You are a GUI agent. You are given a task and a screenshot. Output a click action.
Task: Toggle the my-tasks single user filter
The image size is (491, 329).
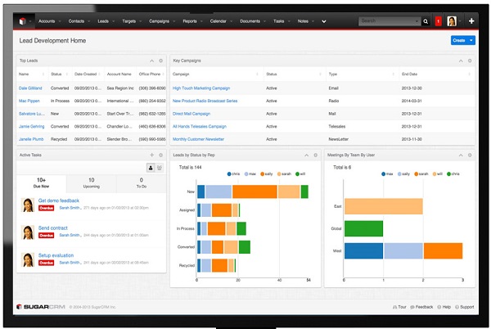coord(151,167)
